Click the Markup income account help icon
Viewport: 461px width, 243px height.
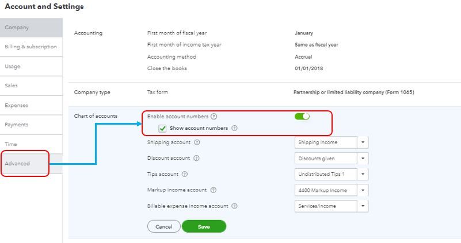coord(214,190)
